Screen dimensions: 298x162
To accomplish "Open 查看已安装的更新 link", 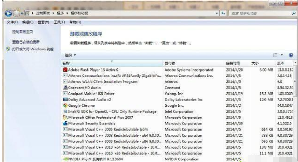I will pyautogui.click(x=26, y=42).
